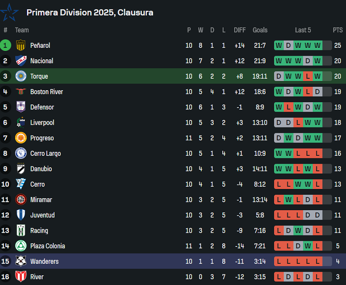The image size is (346, 285).
Task: Click the Peñarol club crest icon
Action: [x=21, y=45]
